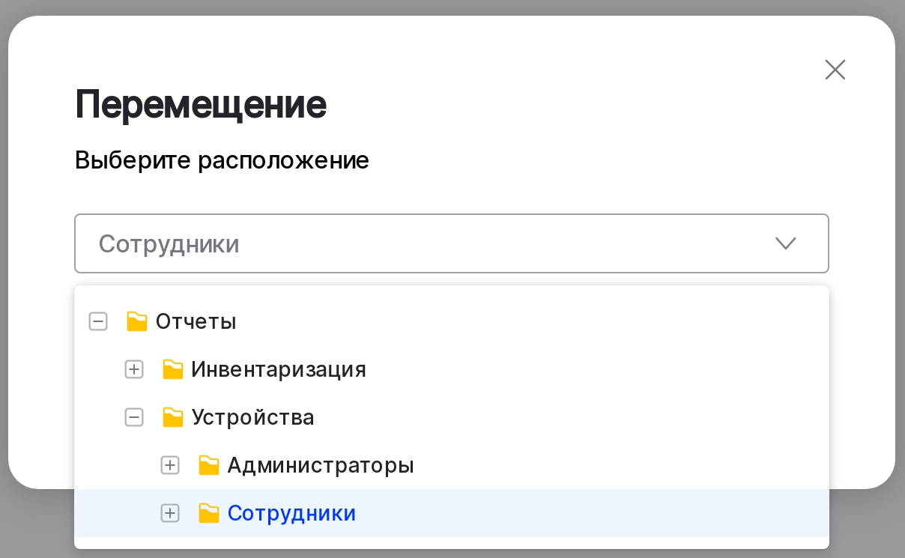Collapse the Устройства tree node
Viewport: 905px width, 558px height.
[x=134, y=417]
